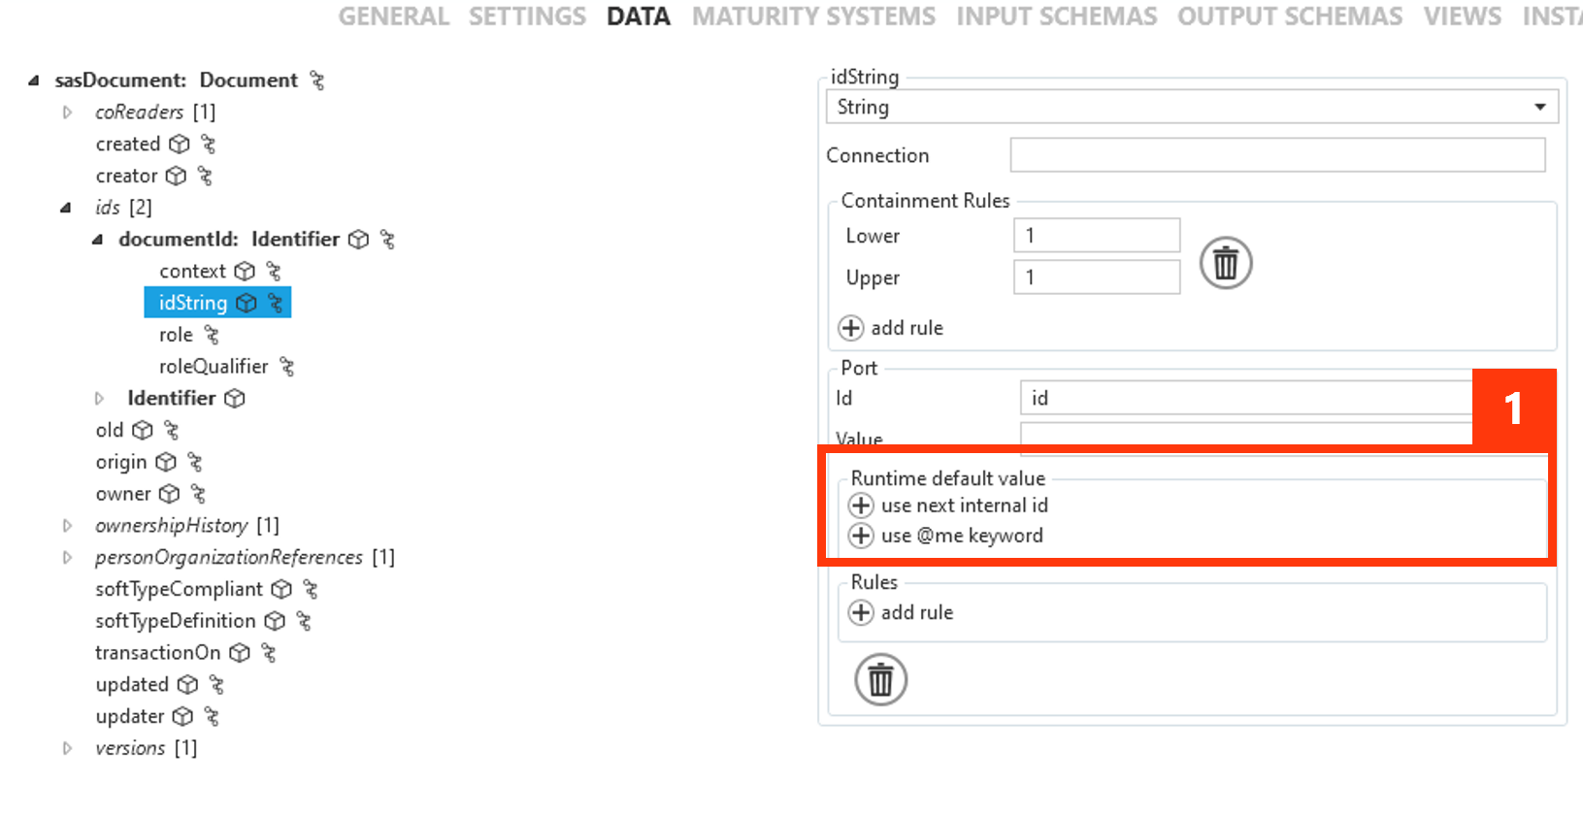Collapse the documentId Identifier node

click(97, 240)
